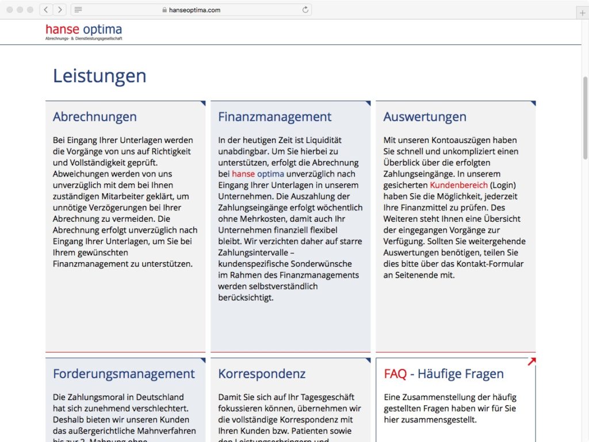Go back using the browser back arrow

pyautogui.click(x=46, y=10)
